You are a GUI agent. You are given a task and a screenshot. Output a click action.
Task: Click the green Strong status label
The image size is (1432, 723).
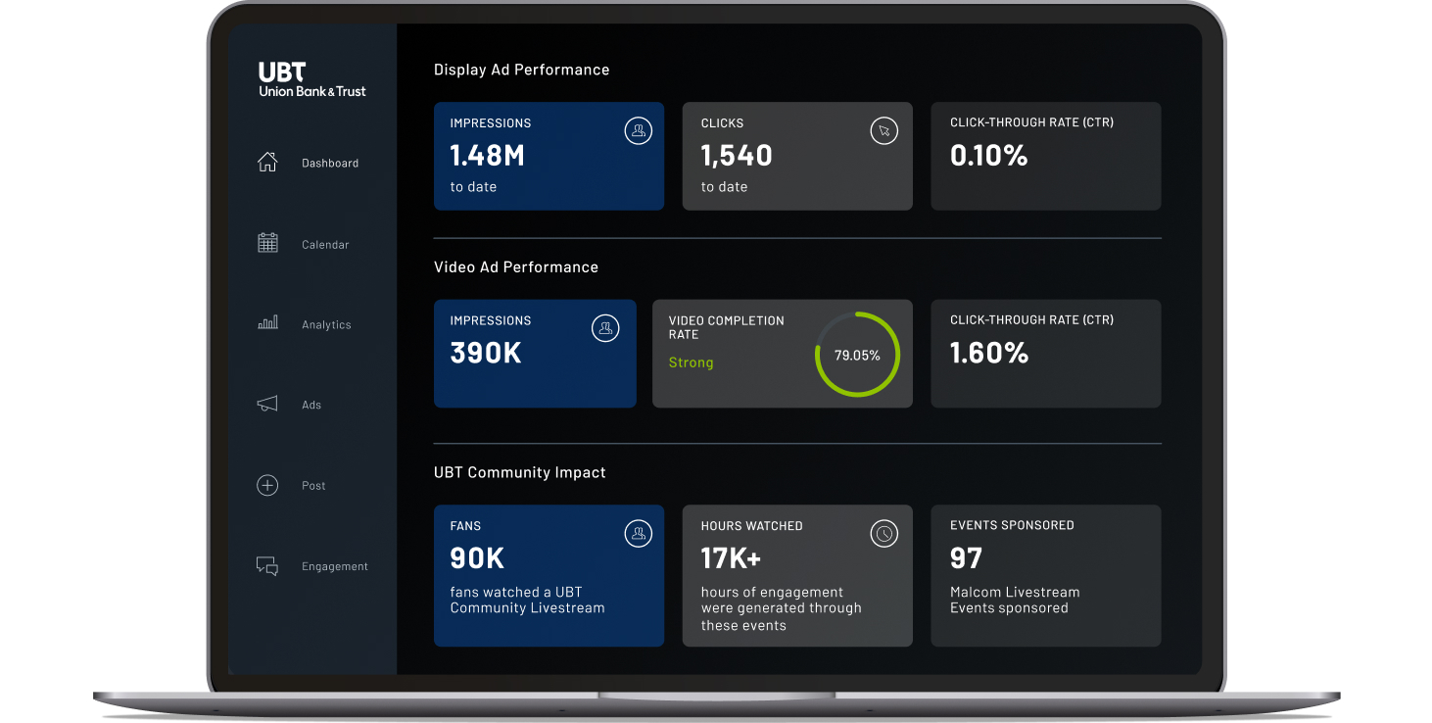pos(691,362)
